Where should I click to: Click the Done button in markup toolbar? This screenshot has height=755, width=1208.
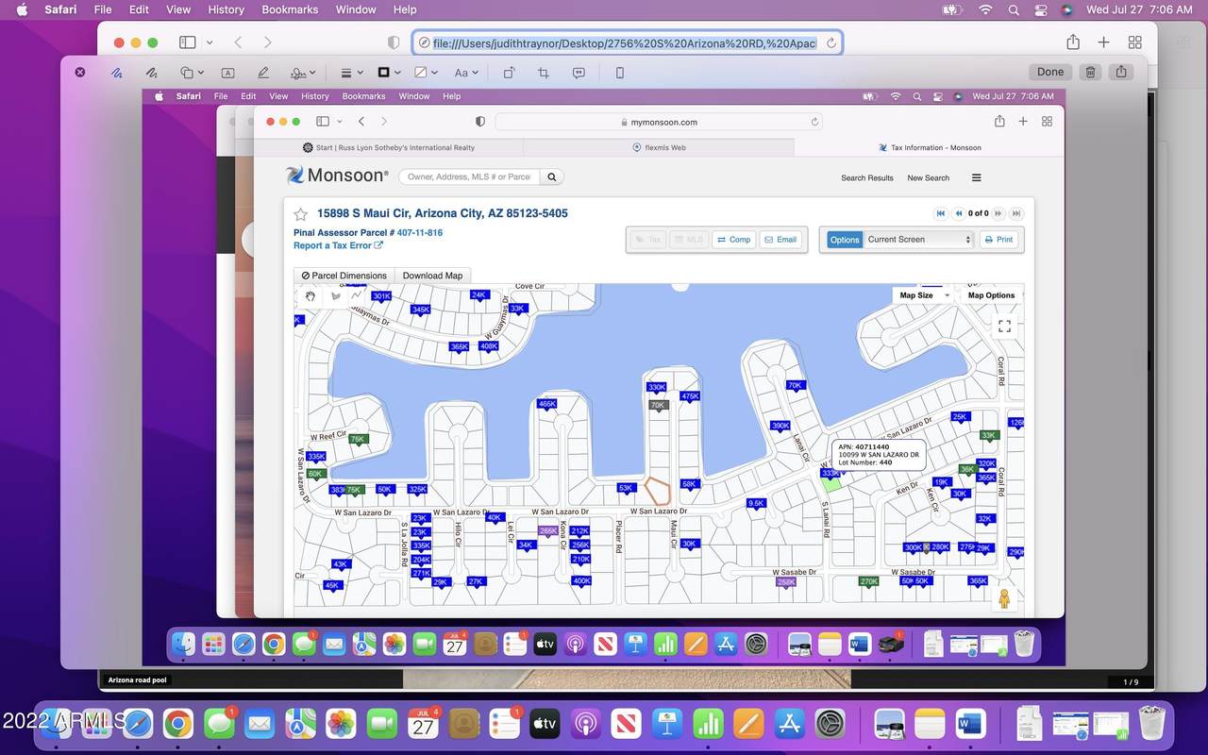point(1050,72)
